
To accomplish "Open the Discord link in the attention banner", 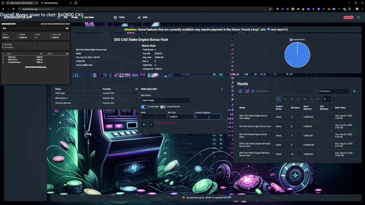I will (x=268, y=29).
